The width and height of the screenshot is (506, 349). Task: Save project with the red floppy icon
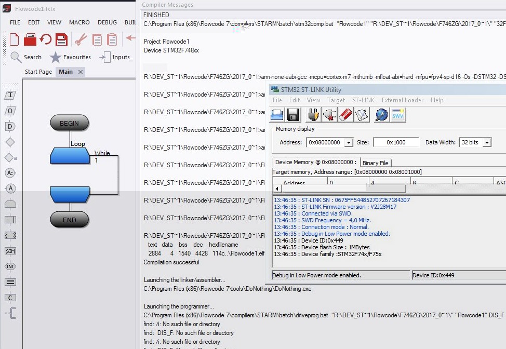click(61, 39)
